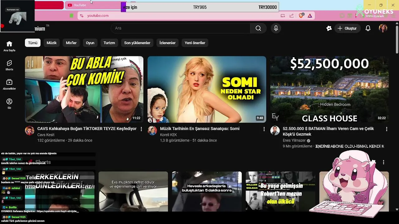Open Koreli KEK channel avatar
The width and height of the screenshot is (399, 224).
[x=152, y=130]
